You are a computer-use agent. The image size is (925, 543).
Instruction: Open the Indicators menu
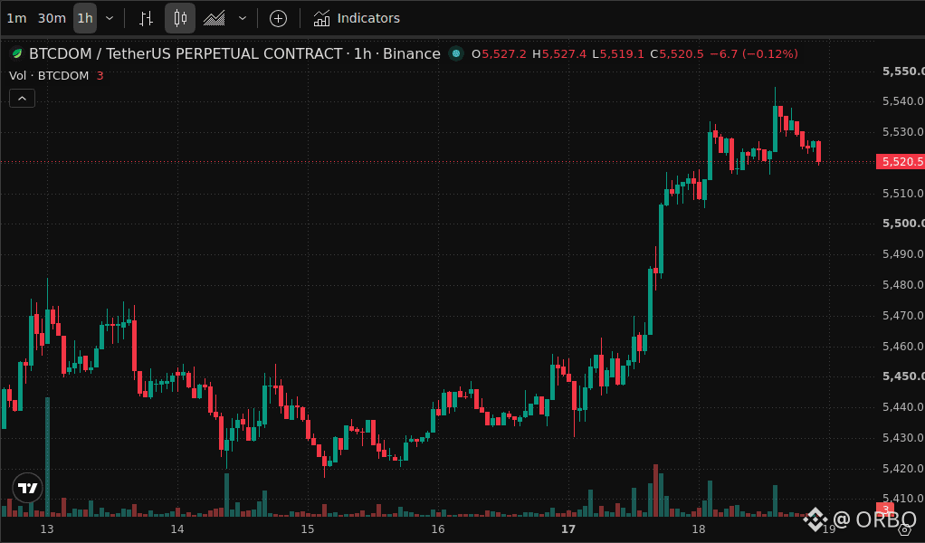pos(357,18)
